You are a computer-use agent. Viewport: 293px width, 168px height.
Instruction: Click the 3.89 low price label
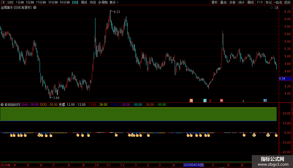tap(56, 98)
